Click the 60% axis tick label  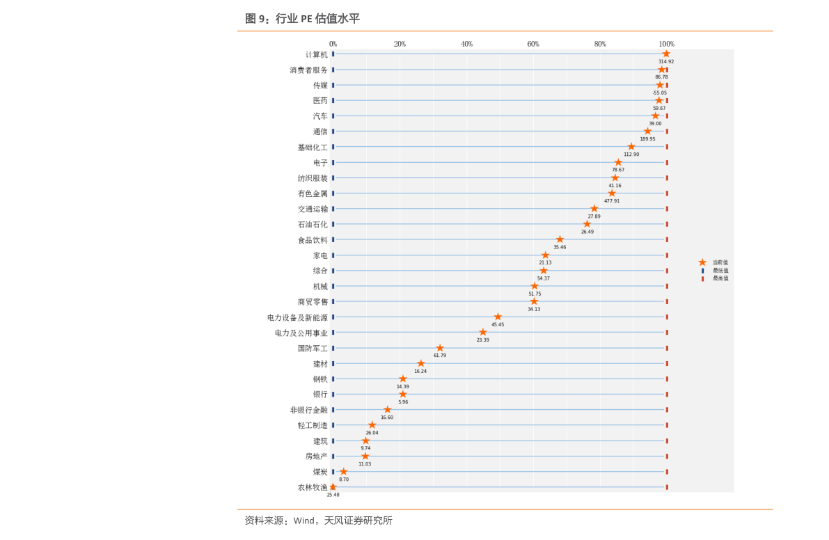pyautogui.click(x=533, y=45)
